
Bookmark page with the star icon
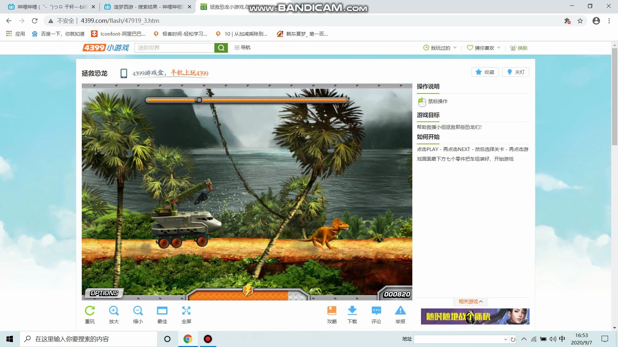580,21
